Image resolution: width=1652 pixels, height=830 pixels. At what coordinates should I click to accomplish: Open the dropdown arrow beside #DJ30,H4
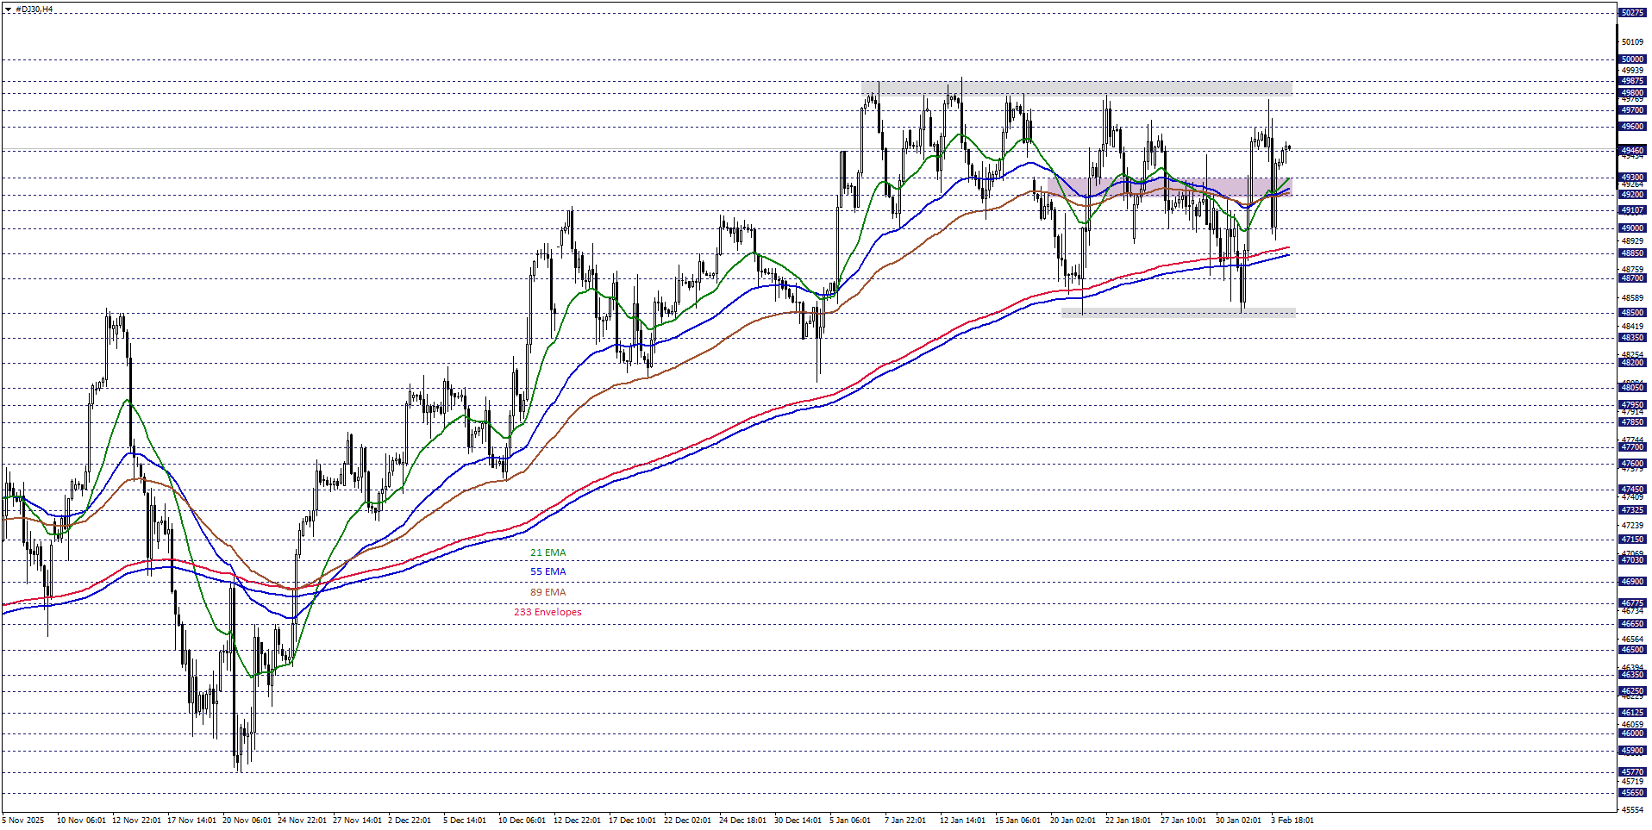(x=8, y=9)
